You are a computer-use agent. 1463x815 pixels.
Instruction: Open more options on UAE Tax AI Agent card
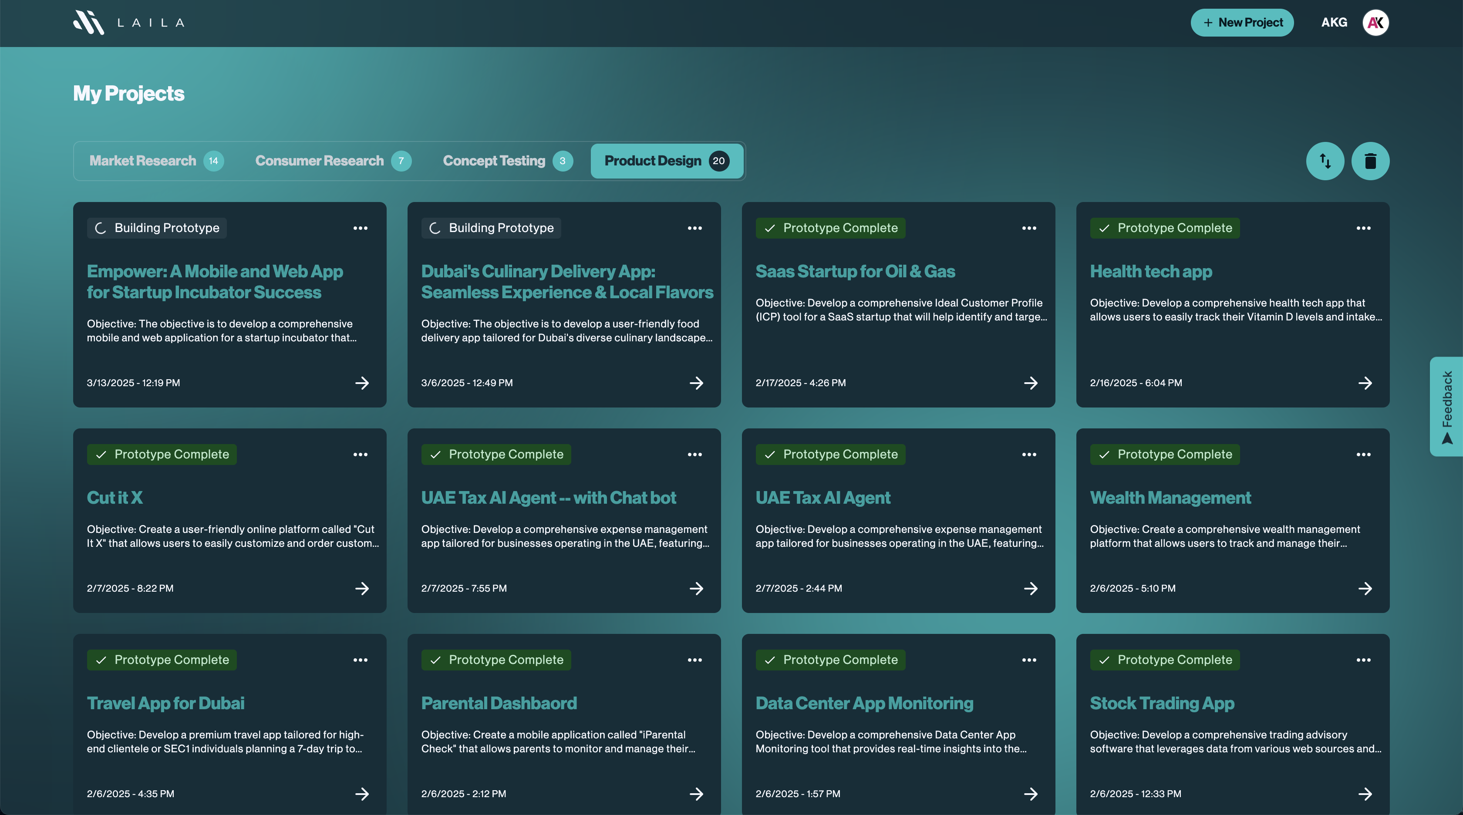[x=1029, y=455]
